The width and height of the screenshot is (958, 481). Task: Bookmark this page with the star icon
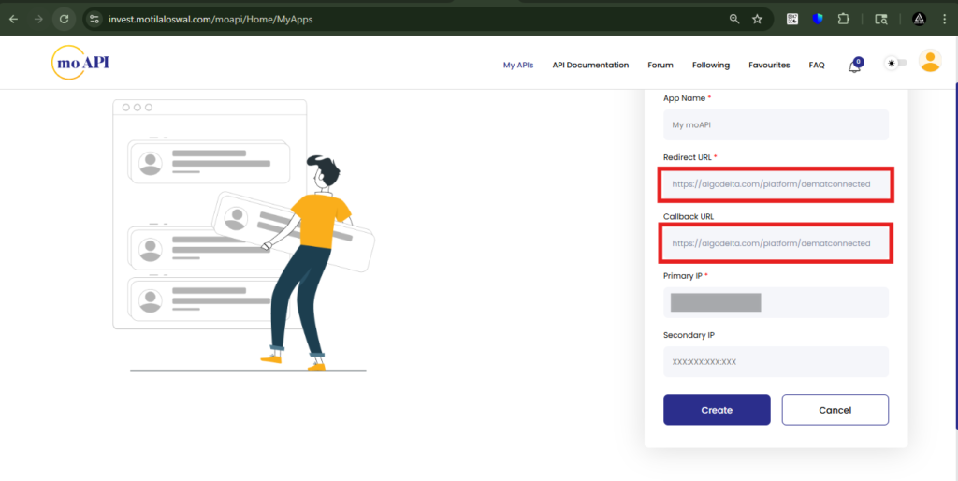tap(757, 19)
